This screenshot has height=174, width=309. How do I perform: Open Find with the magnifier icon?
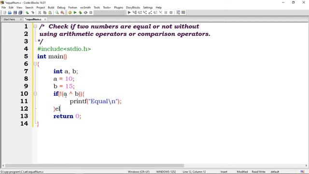pos(57,13)
